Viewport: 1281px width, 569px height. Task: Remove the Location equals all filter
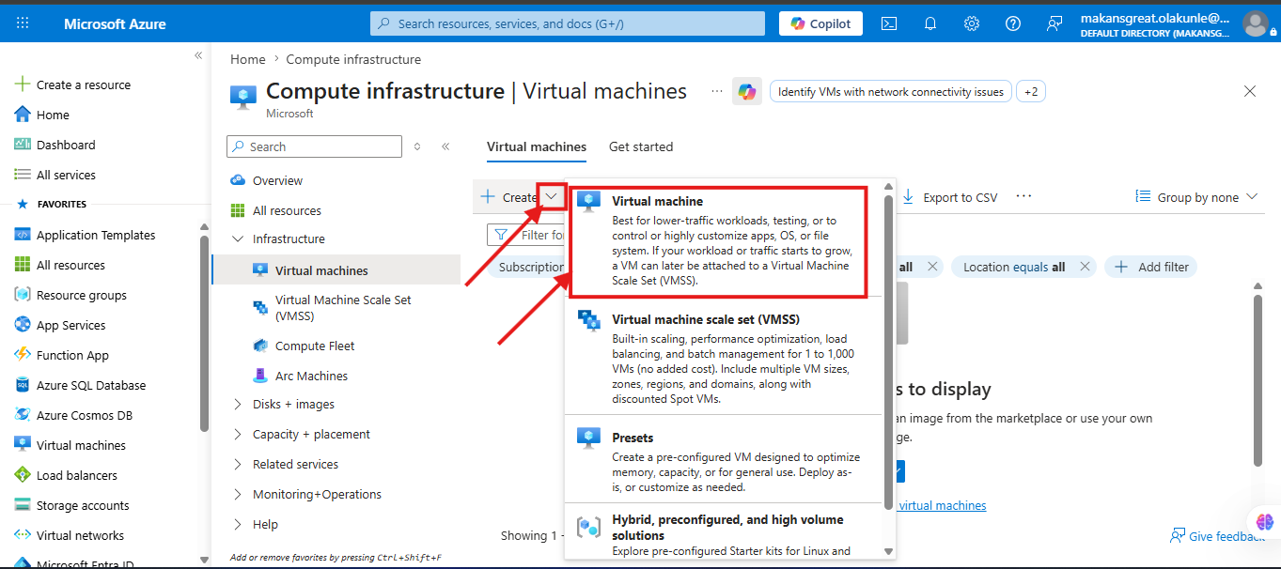(x=1085, y=267)
